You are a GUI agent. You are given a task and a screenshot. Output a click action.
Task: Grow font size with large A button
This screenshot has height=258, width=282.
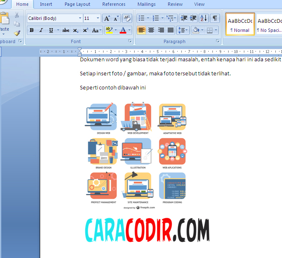click(107, 18)
